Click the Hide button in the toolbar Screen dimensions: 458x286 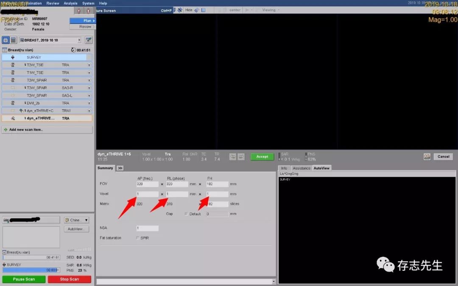189,10
